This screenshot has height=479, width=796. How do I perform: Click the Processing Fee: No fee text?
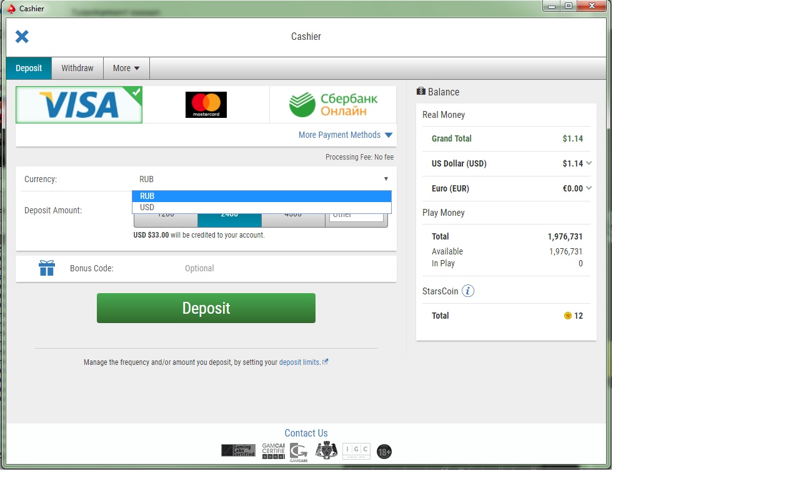coord(359,157)
